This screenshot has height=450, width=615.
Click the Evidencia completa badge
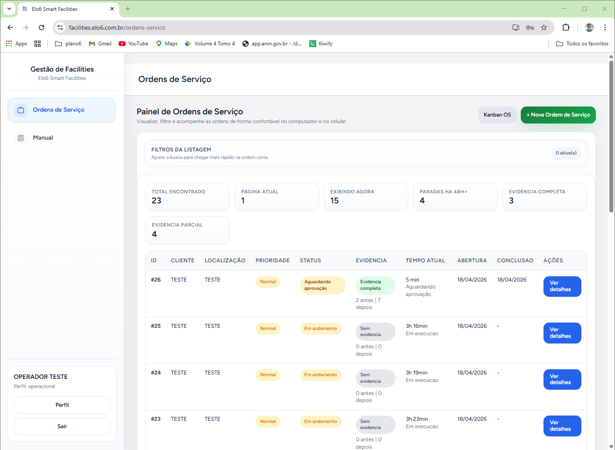[376, 285]
